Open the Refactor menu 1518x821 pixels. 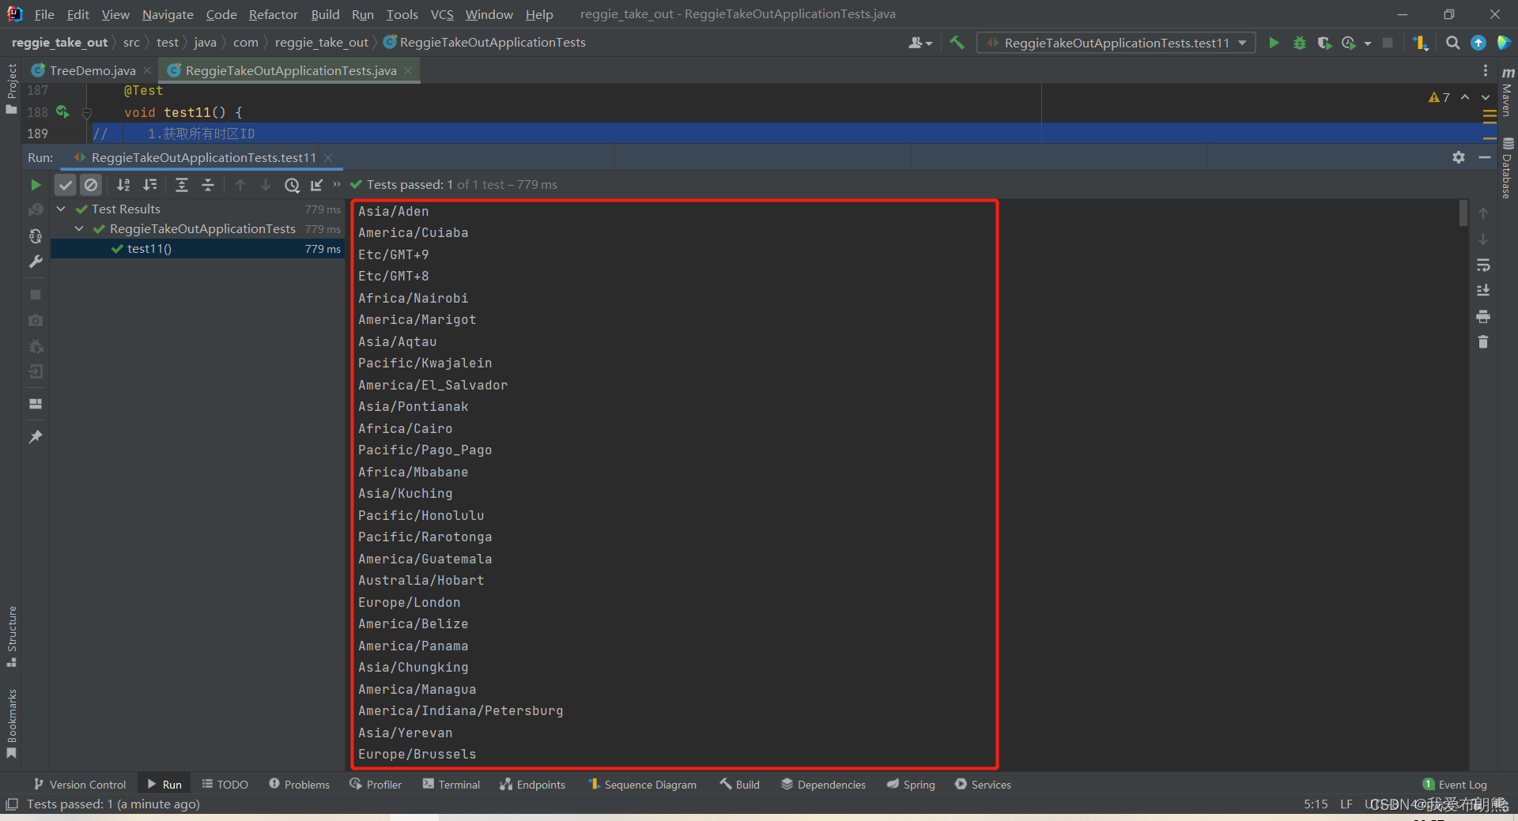(273, 14)
